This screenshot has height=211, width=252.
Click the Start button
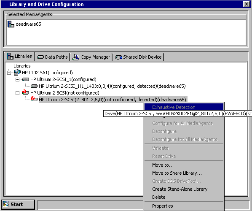(18, 205)
